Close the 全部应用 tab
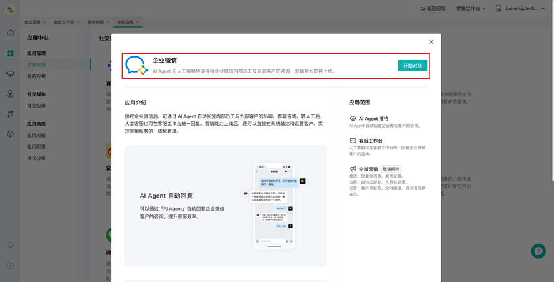 [137, 22]
